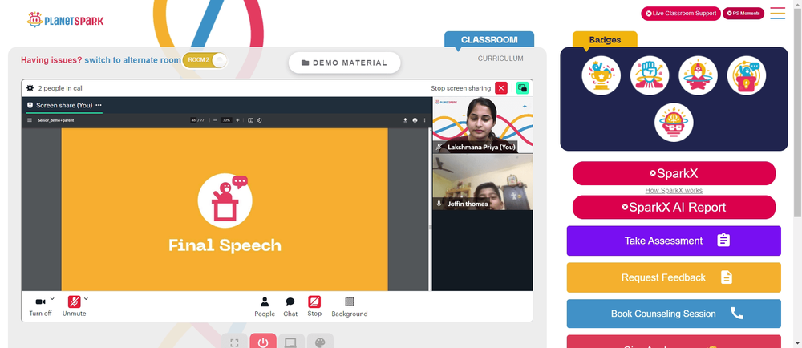
Task: Open Live Classroom Support
Action: pos(681,14)
